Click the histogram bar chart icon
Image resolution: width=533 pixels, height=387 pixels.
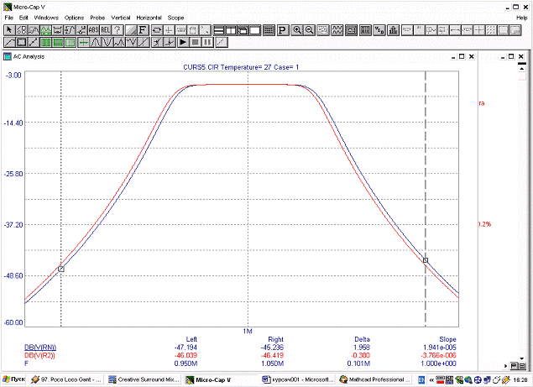point(392,29)
